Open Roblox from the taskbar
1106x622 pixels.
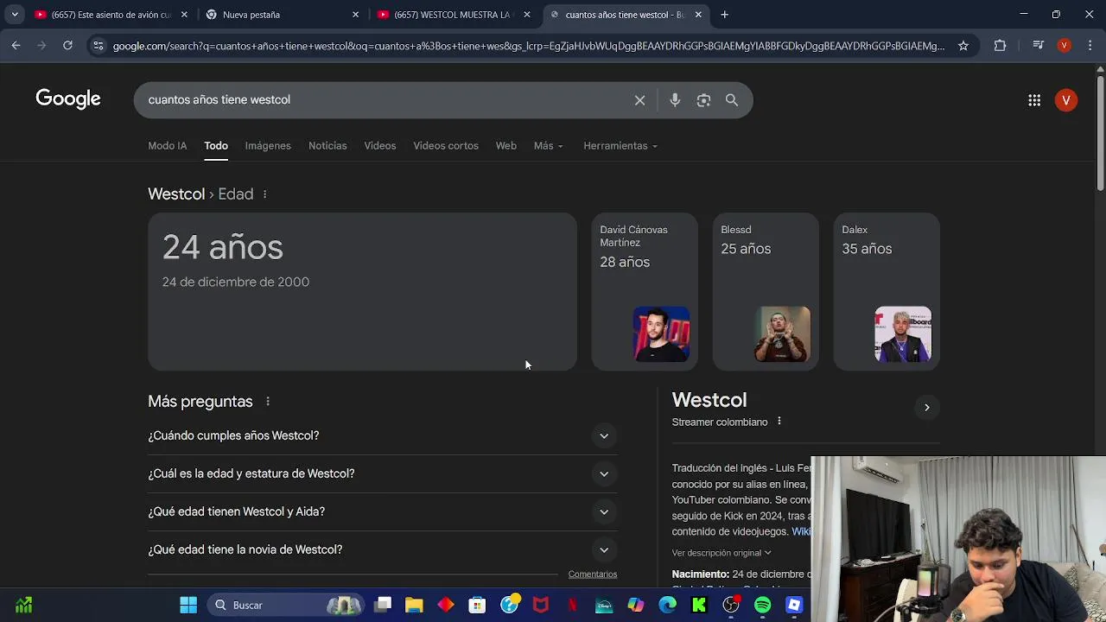coord(794,605)
